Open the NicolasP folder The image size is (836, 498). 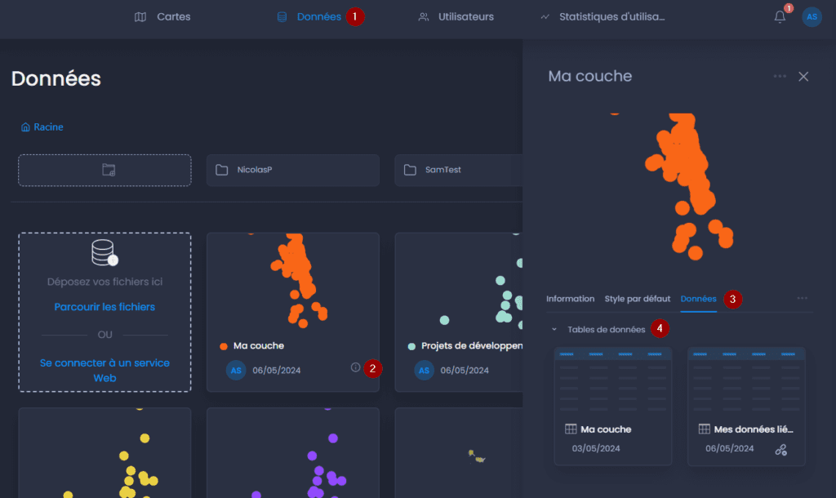point(293,170)
